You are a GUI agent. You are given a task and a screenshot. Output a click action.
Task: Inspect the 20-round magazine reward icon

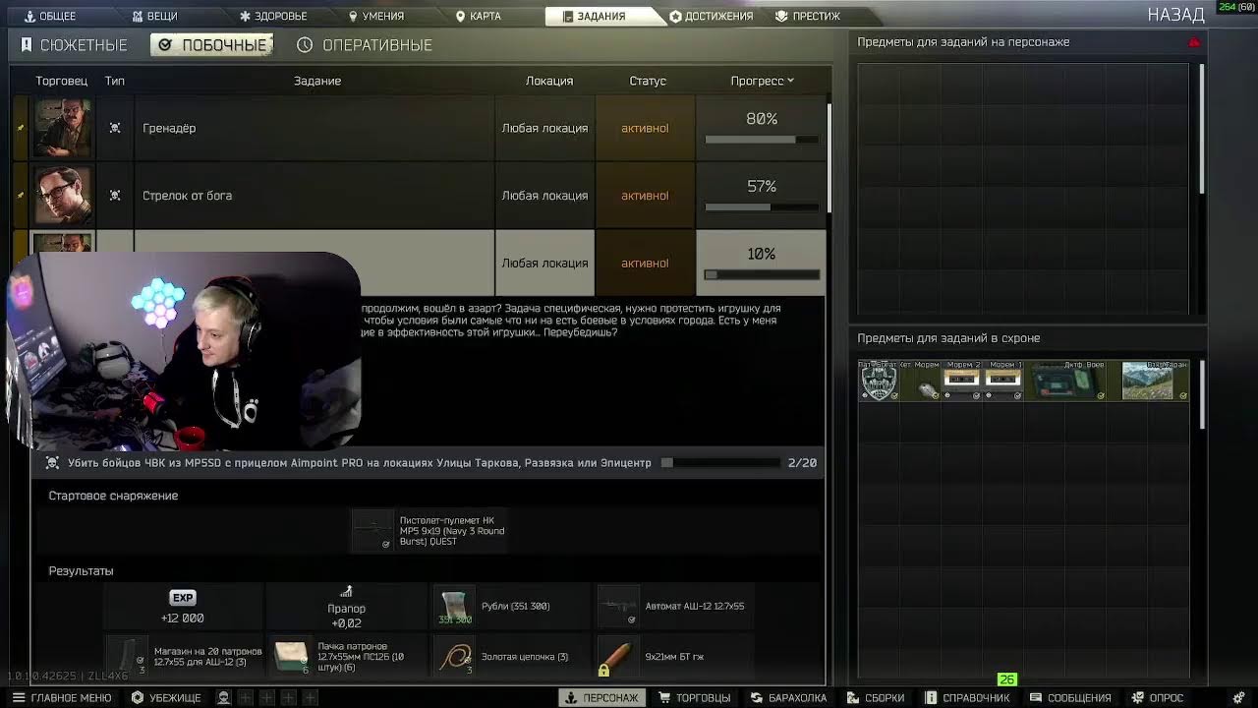[126, 656]
